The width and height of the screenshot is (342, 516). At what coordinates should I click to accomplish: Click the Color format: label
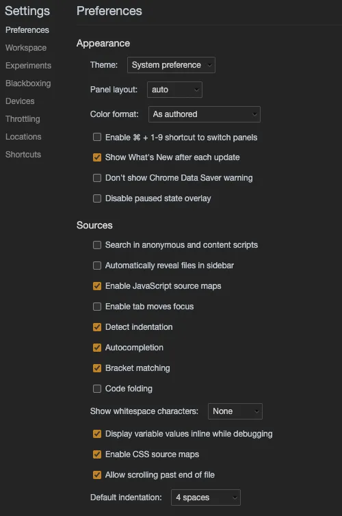click(114, 114)
